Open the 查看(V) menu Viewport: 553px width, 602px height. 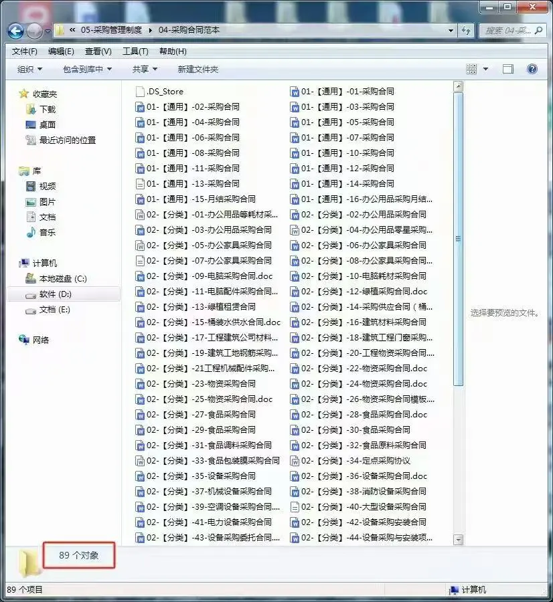98,51
